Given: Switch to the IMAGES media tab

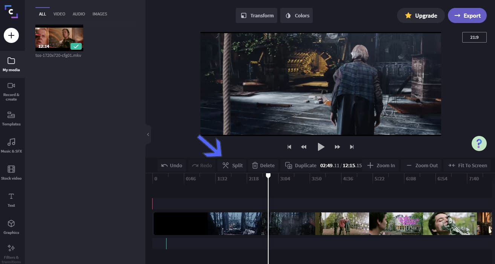Looking at the screenshot, I should (x=100, y=14).
